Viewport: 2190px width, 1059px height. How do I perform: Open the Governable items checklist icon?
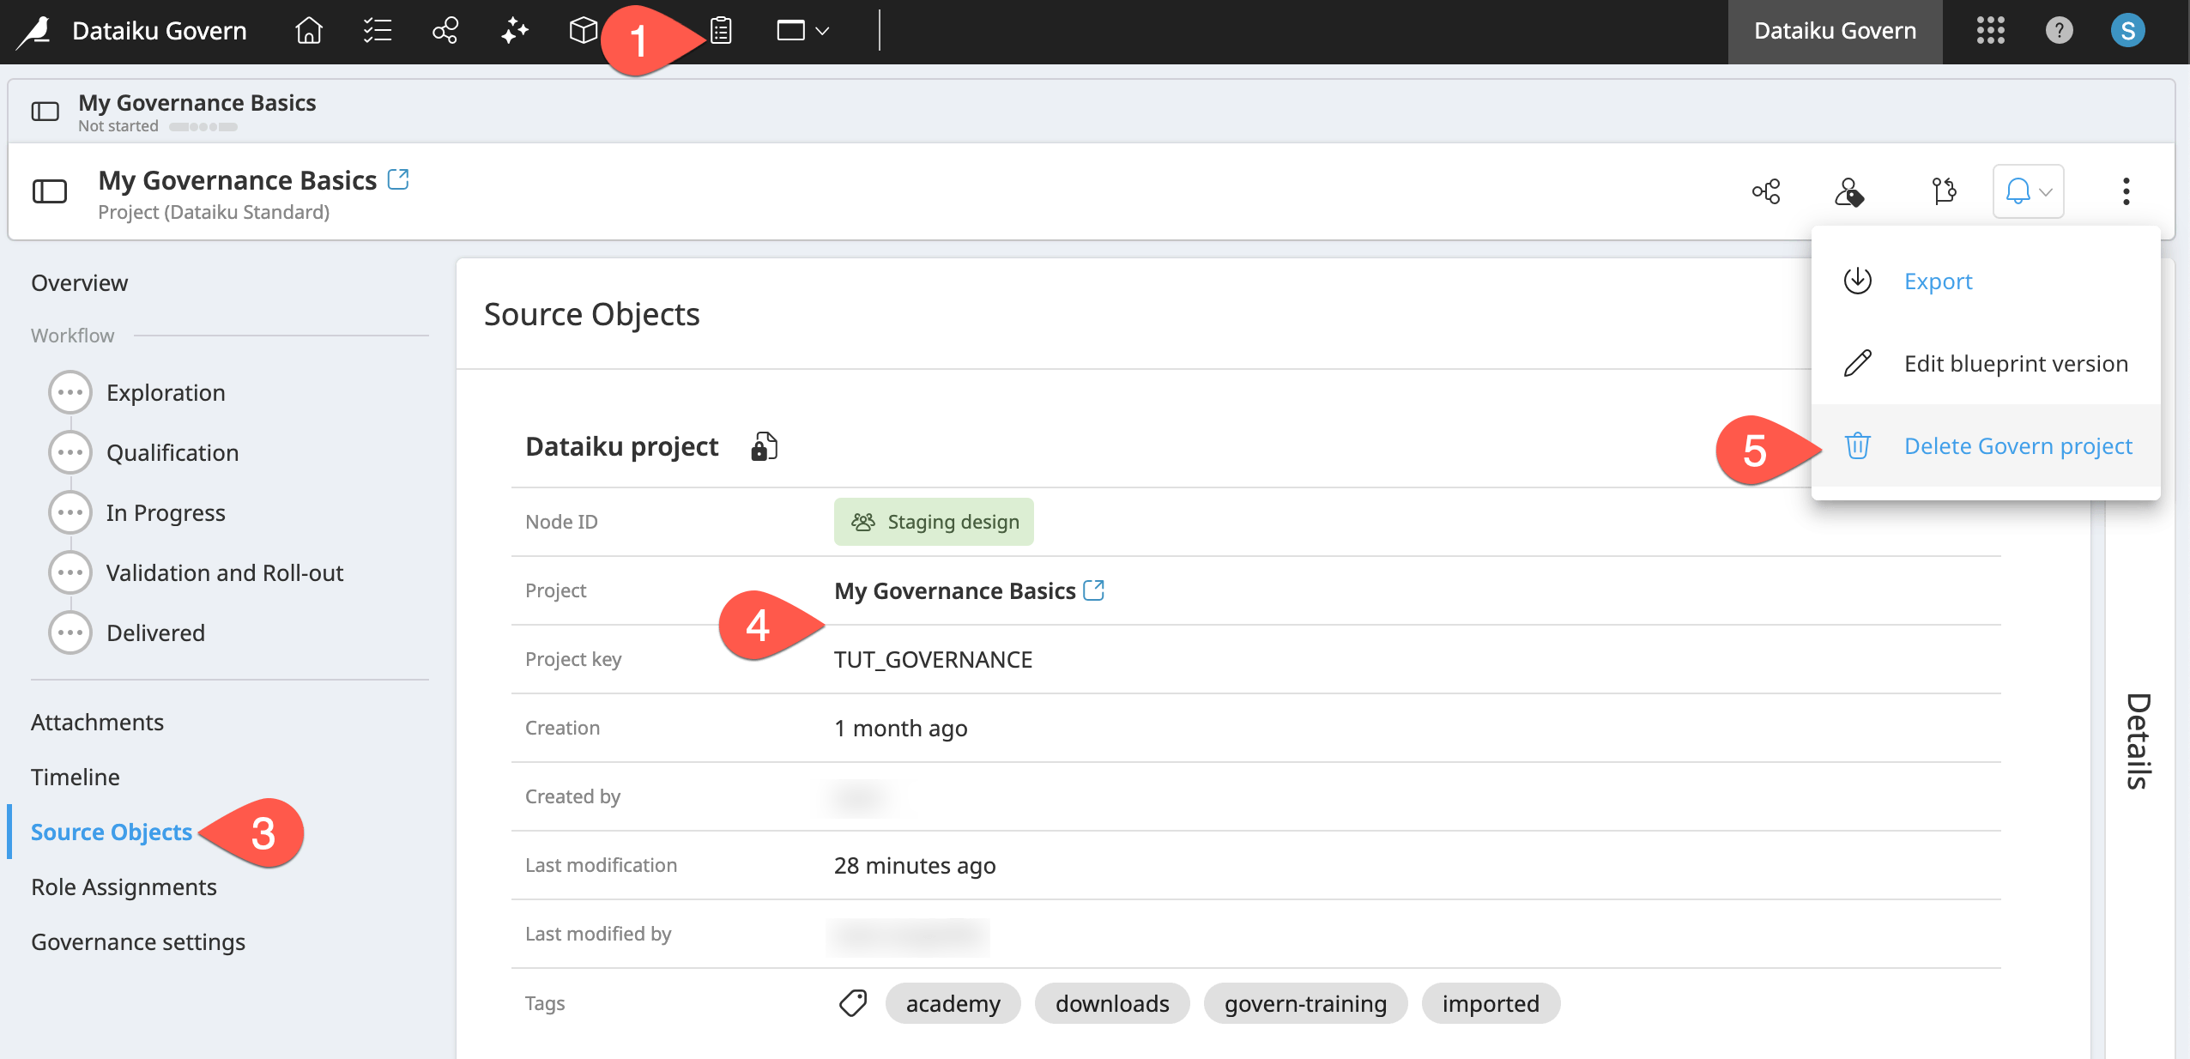coord(377,32)
